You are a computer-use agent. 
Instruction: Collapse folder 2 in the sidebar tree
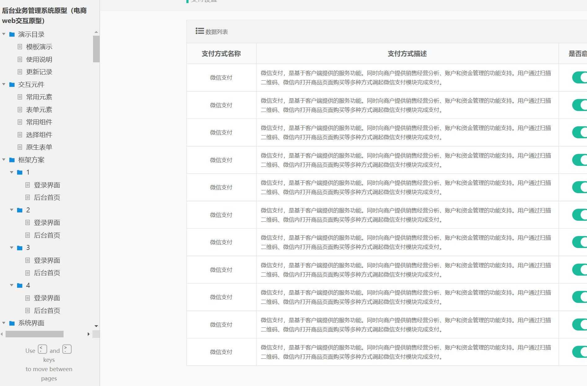[x=12, y=210]
